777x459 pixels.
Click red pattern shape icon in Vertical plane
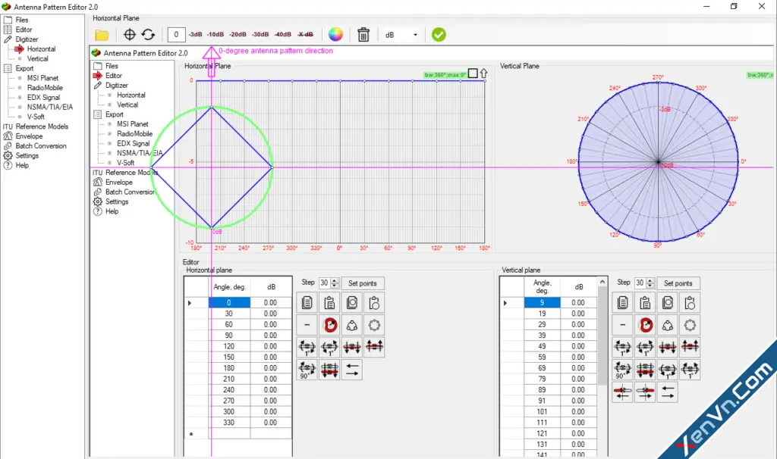coord(645,325)
